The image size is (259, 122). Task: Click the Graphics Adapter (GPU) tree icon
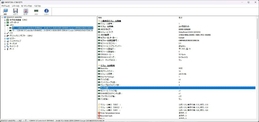click(x=8, y=36)
